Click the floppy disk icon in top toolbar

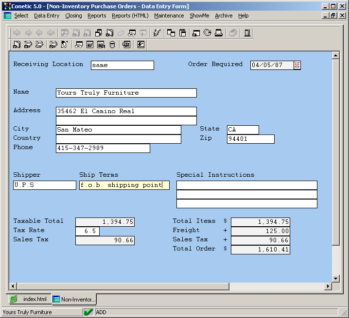[x=183, y=33]
